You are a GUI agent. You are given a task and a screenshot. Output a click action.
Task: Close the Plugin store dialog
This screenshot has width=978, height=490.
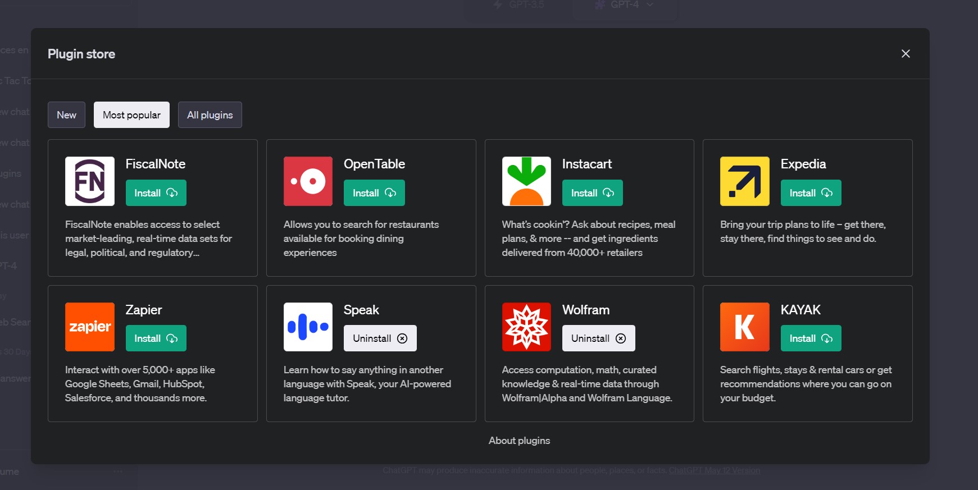tap(906, 53)
